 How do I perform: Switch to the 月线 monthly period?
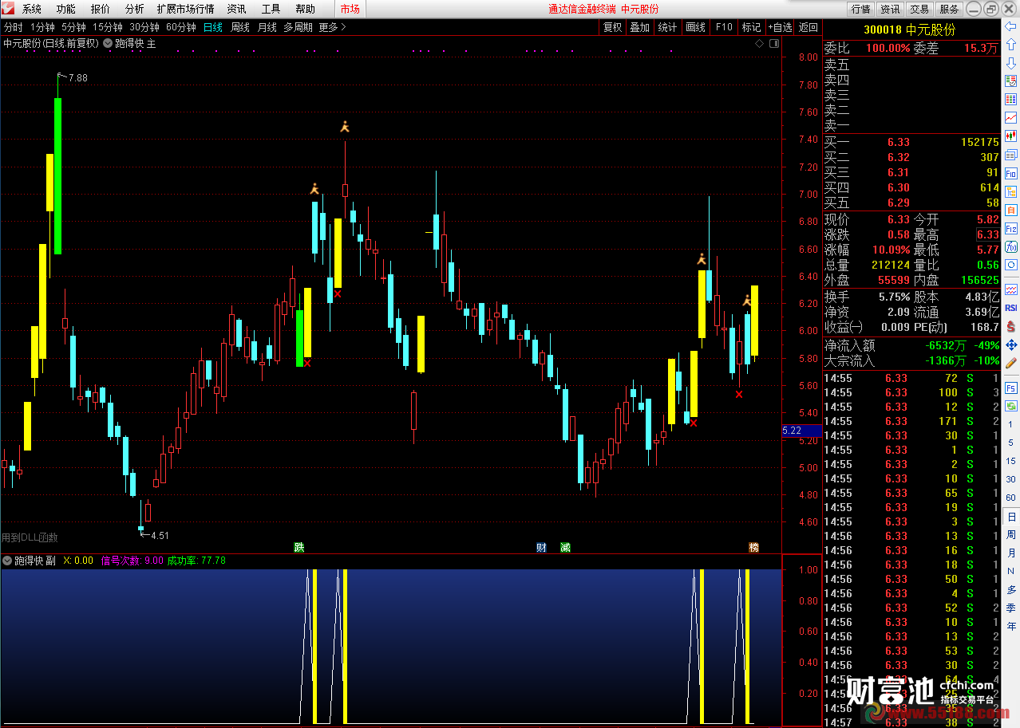click(x=267, y=27)
